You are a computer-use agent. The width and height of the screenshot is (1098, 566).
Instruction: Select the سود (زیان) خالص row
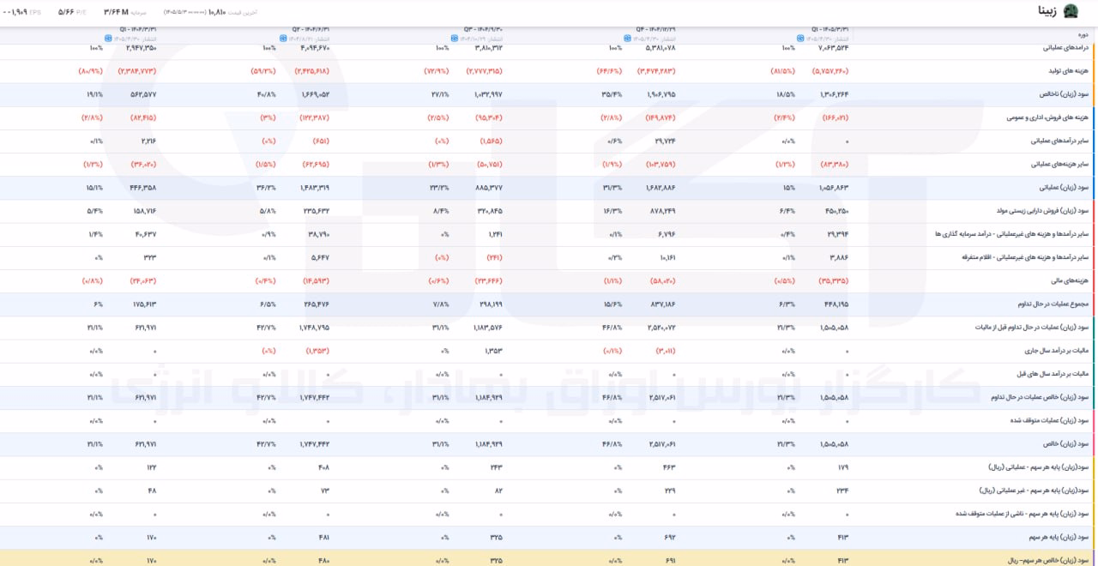(549, 444)
